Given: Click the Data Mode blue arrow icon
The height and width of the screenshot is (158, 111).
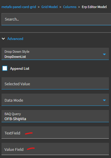Looking at the screenshot, I should pos(104,100).
